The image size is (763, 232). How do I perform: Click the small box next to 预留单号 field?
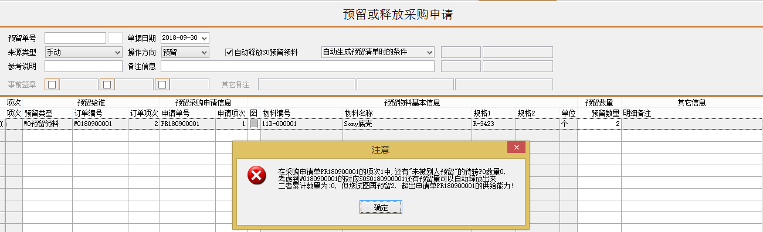pos(116,38)
